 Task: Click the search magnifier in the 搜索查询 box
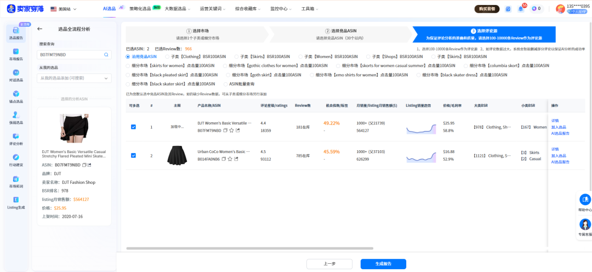106,55
